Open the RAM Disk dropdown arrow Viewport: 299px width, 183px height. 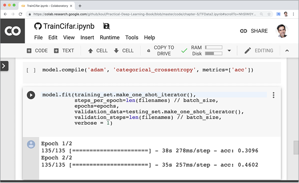pyautogui.click(x=229, y=50)
